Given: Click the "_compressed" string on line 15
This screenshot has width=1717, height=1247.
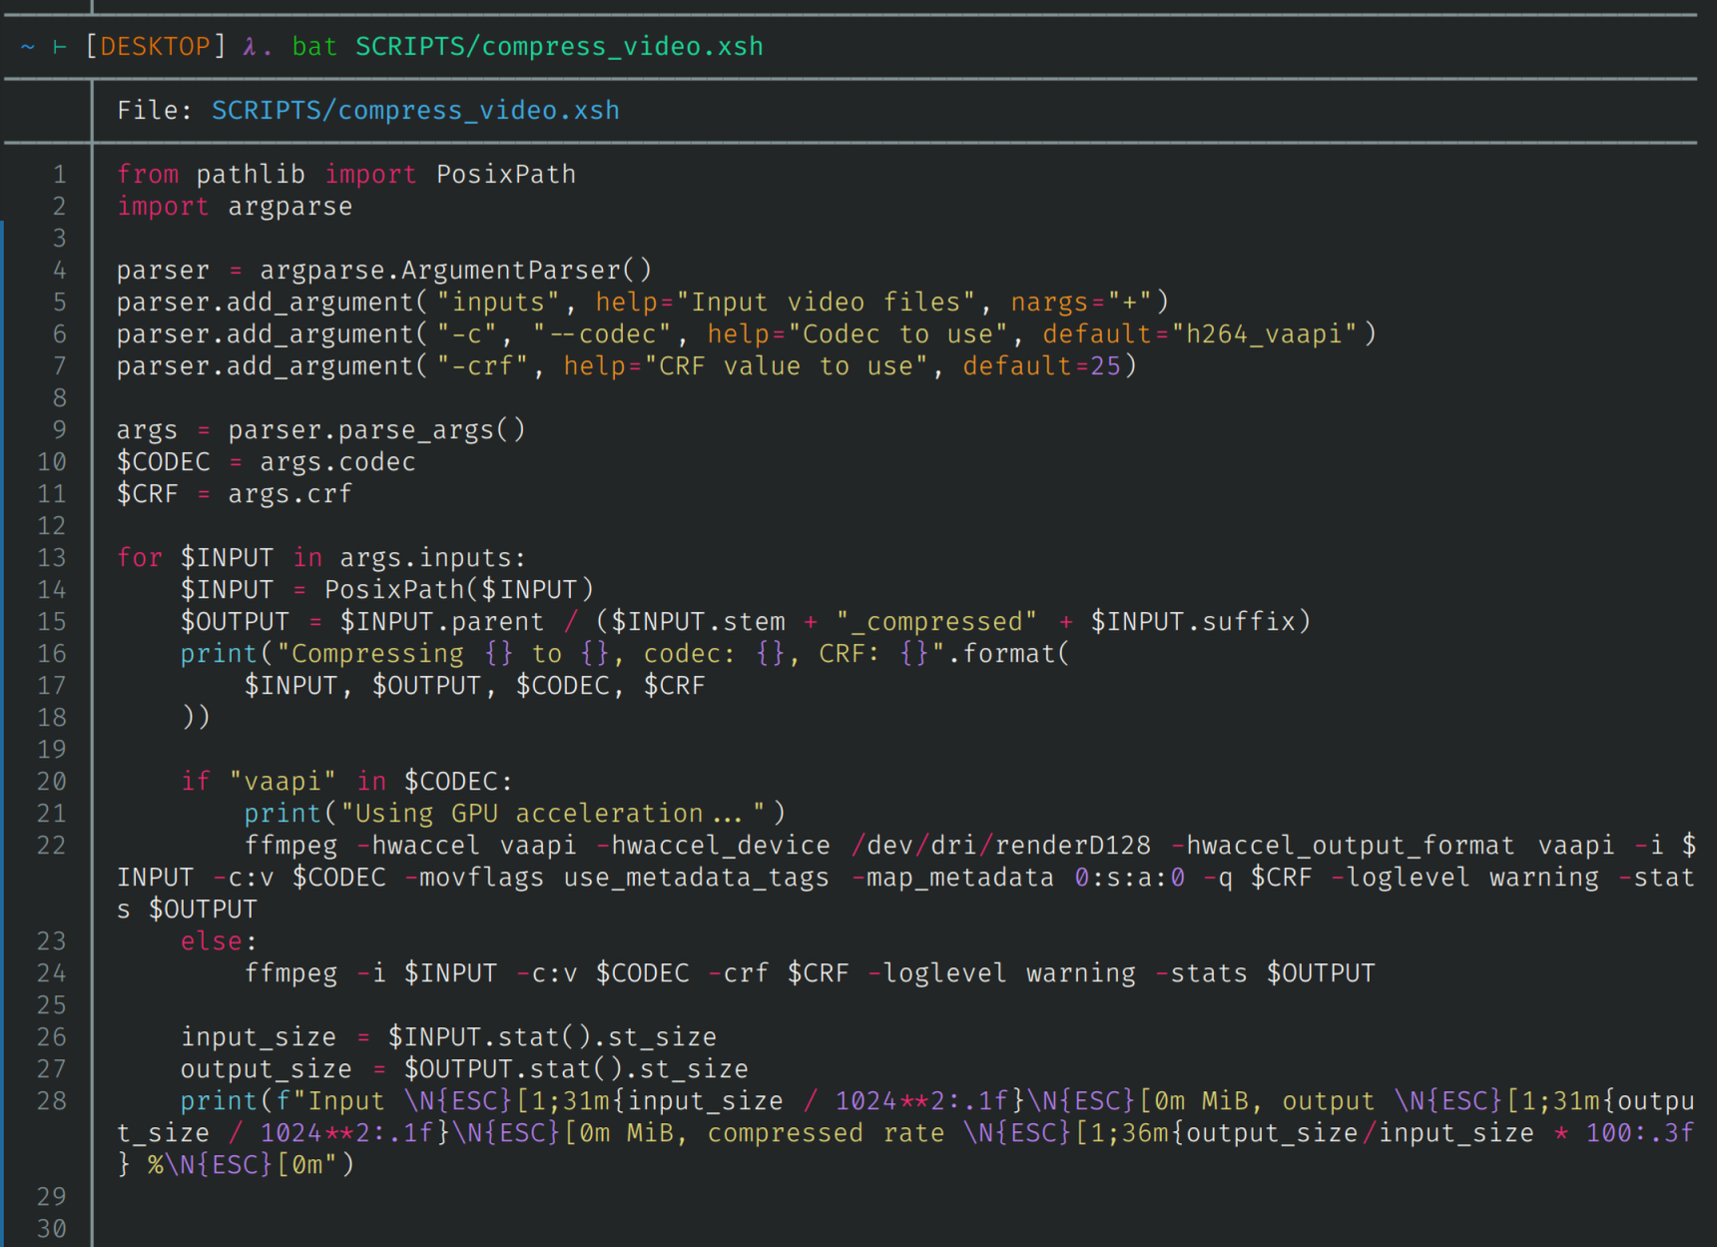Looking at the screenshot, I should tap(936, 622).
